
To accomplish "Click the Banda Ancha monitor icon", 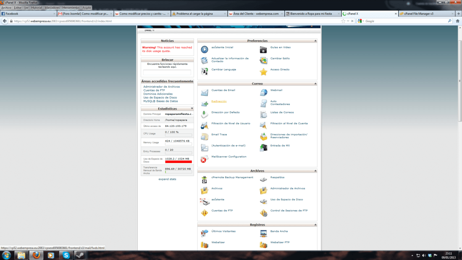I will [x=263, y=233].
